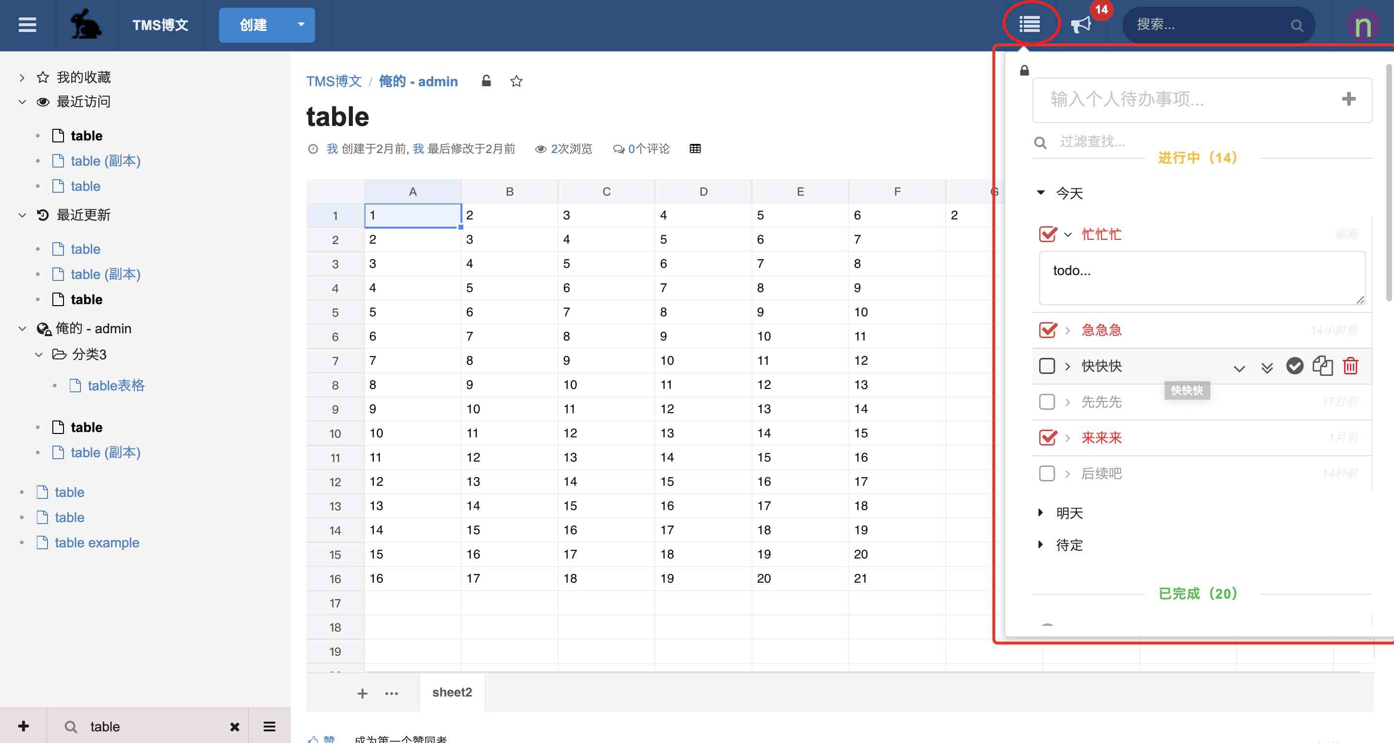
Task: Click the copy icon on 快快快 task
Action: (x=1322, y=365)
